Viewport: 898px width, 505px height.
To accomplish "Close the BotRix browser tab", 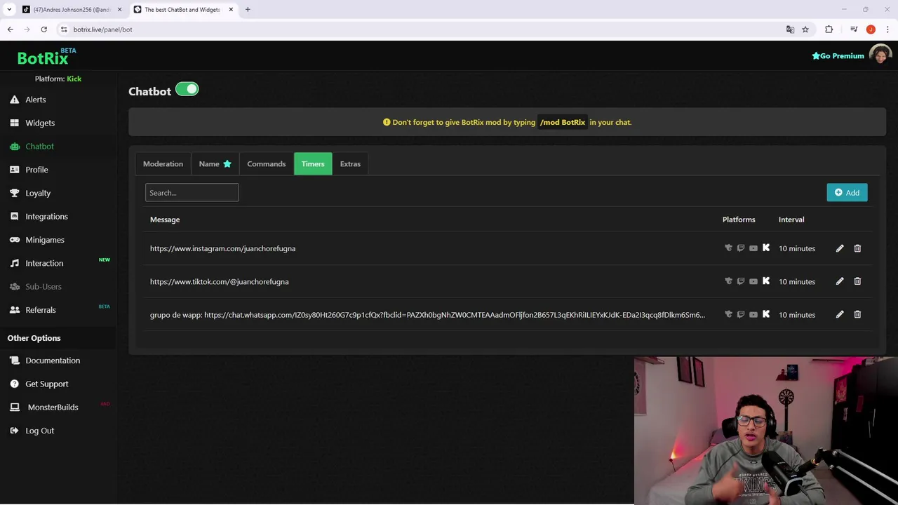I will tap(231, 10).
